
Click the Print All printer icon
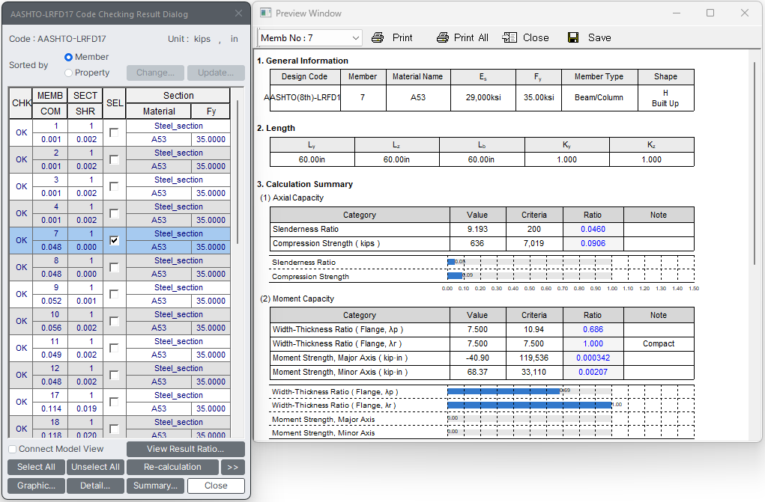pos(443,37)
